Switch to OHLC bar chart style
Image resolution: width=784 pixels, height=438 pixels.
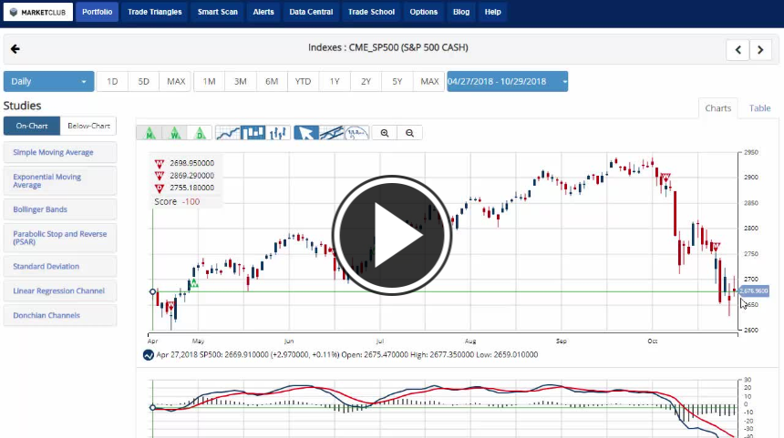tap(278, 133)
